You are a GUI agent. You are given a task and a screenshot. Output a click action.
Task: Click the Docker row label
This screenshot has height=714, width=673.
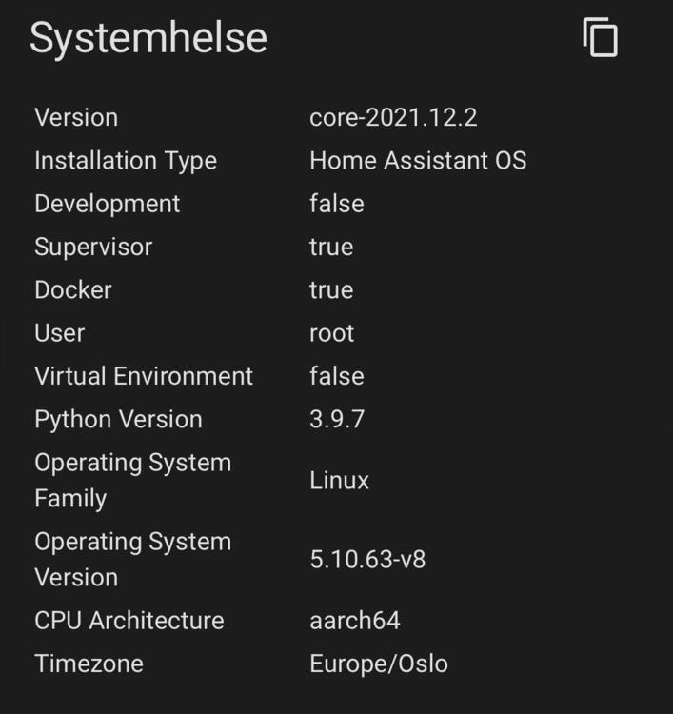click(72, 289)
